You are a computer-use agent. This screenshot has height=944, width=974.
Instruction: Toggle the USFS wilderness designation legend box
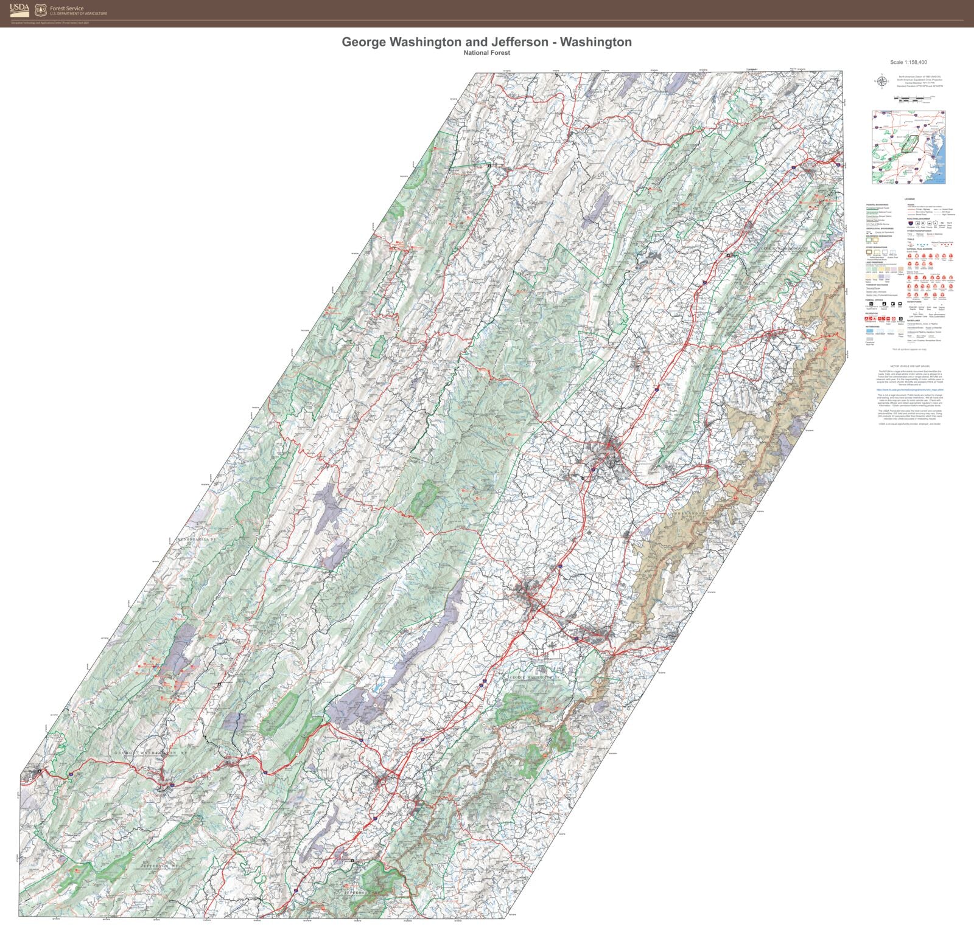(x=869, y=239)
